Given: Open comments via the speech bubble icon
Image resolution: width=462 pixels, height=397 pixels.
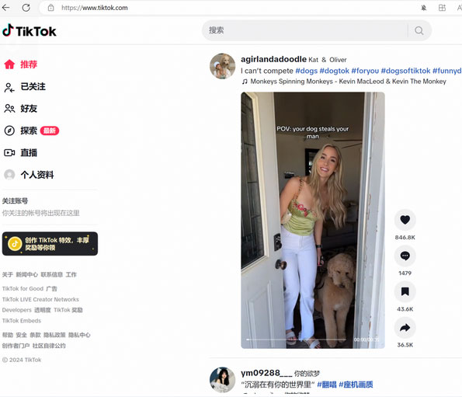Looking at the screenshot, I should [405, 256].
